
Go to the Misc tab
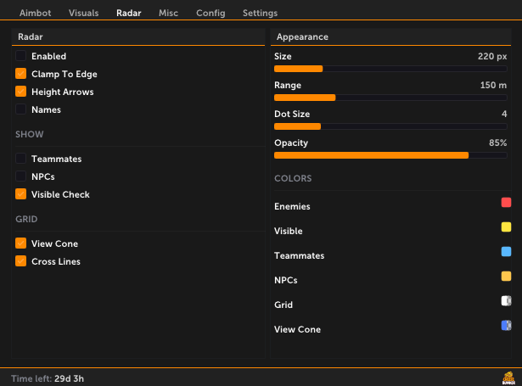click(x=168, y=13)
